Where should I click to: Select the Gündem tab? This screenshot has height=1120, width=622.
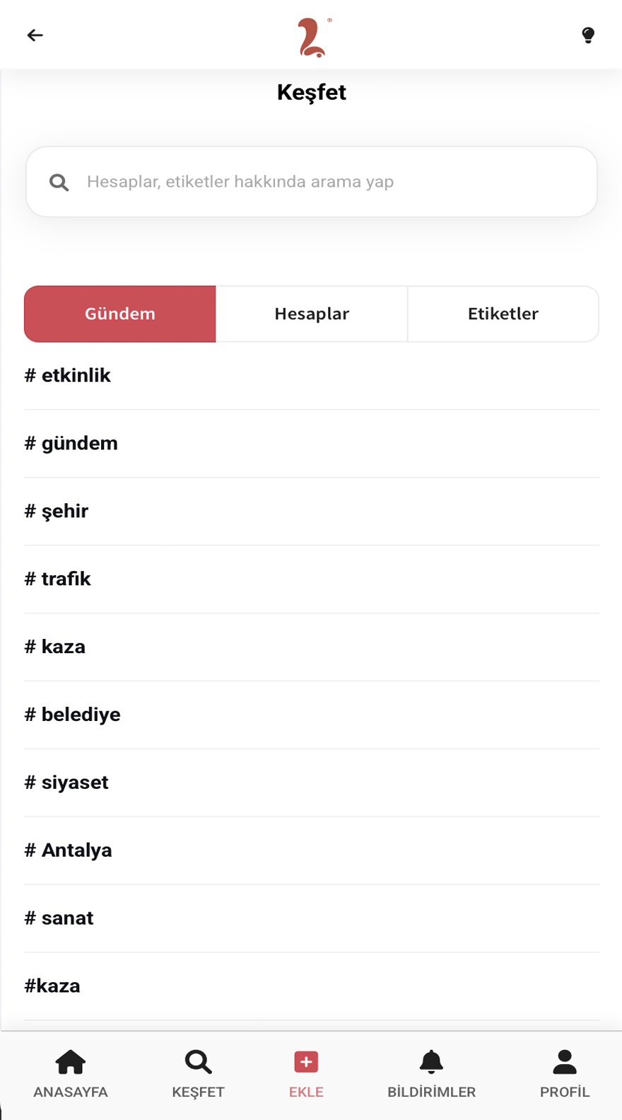pos(120,314)
